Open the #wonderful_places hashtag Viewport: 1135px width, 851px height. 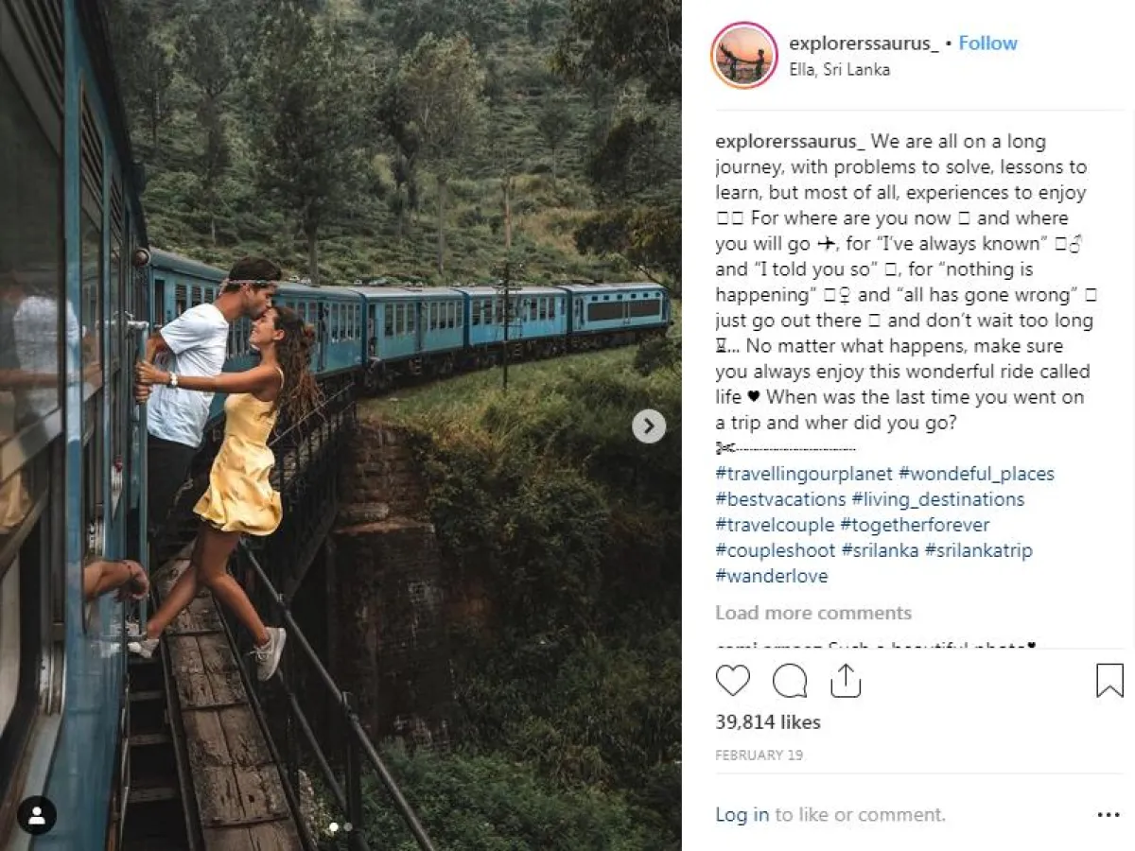(x=976, y=474)
